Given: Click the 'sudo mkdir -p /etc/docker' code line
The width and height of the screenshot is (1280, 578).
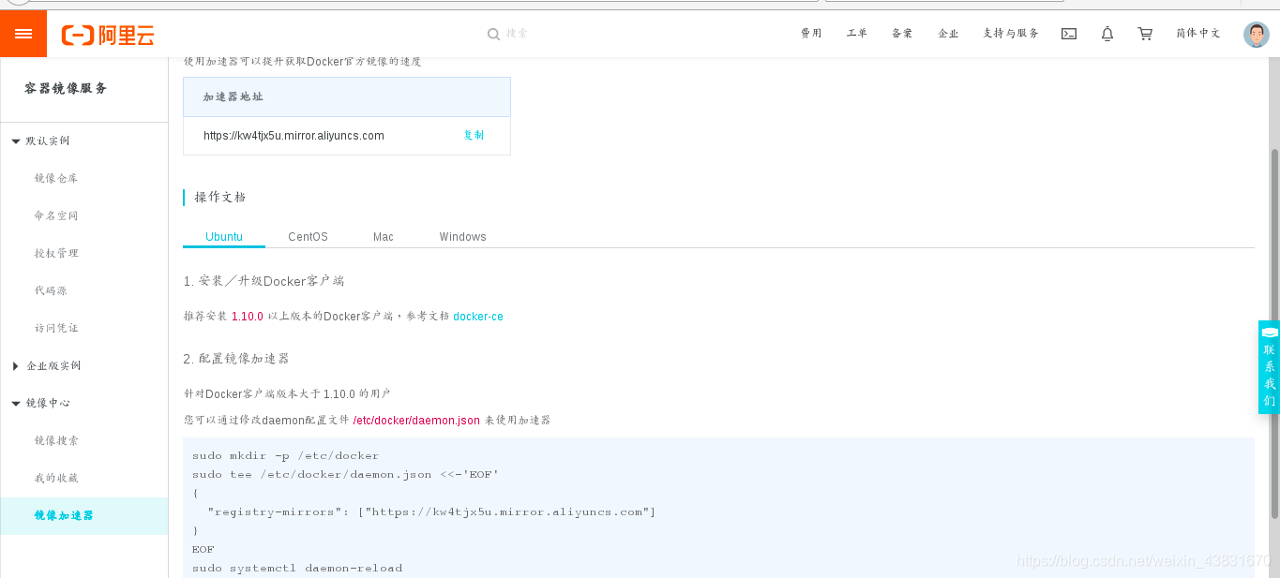Looking at the screenshot, I should coord(285,456).
